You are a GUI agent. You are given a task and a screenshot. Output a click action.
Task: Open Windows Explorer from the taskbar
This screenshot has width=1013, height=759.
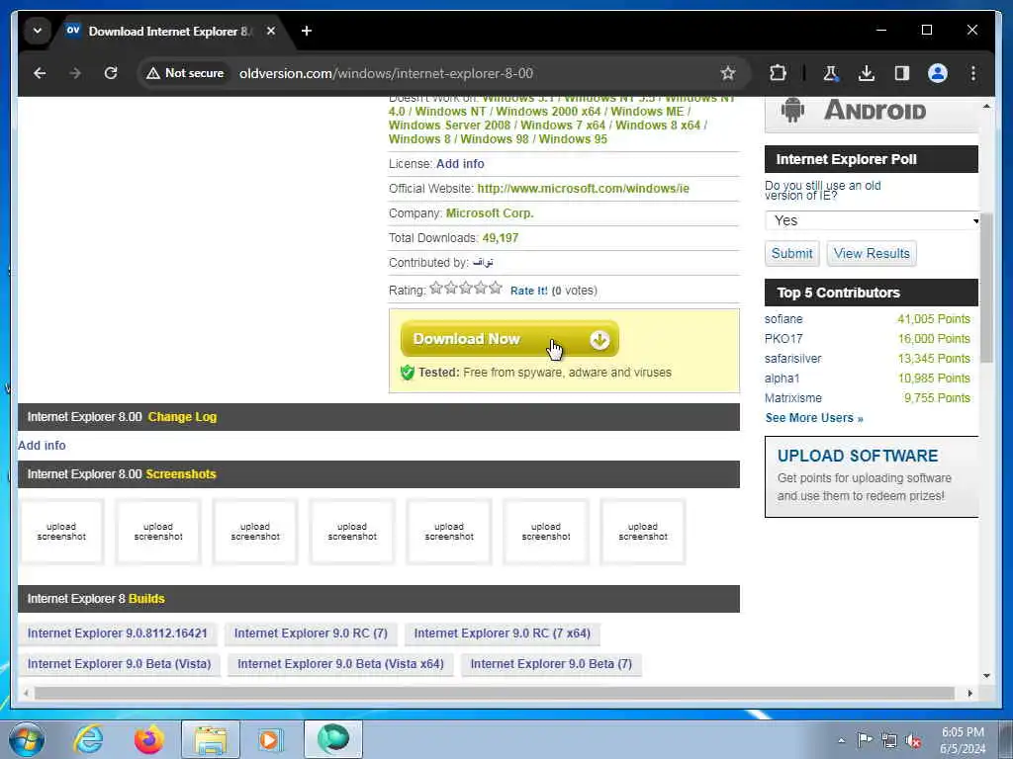point(211,739)
